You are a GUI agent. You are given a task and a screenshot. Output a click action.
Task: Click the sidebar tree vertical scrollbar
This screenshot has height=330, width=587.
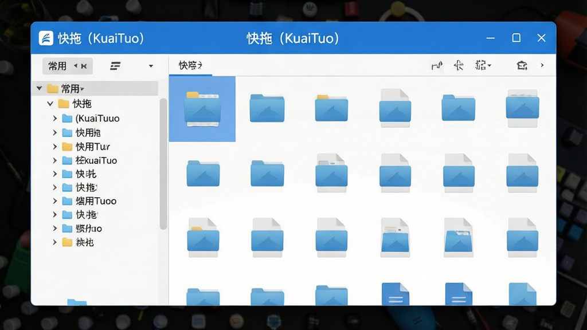point(163,164)
